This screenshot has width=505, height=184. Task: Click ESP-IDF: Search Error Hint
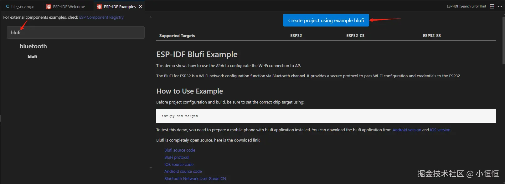click(466, 6)
